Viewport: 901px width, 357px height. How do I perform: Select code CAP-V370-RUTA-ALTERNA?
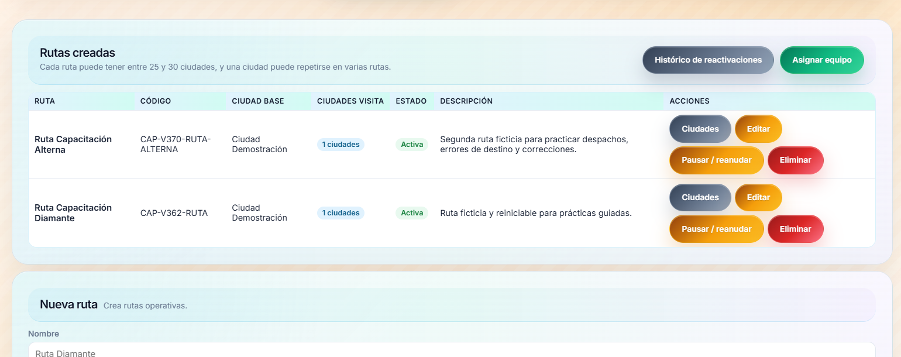(176, 145)
